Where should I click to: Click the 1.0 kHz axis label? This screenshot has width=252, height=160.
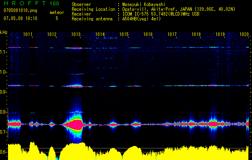click(3, 72)
